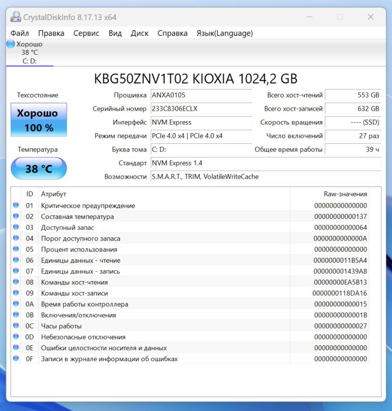This screenshot has width=392, height=411.
Task: Click the Raw-значения column header
Action: coord(329,194)
